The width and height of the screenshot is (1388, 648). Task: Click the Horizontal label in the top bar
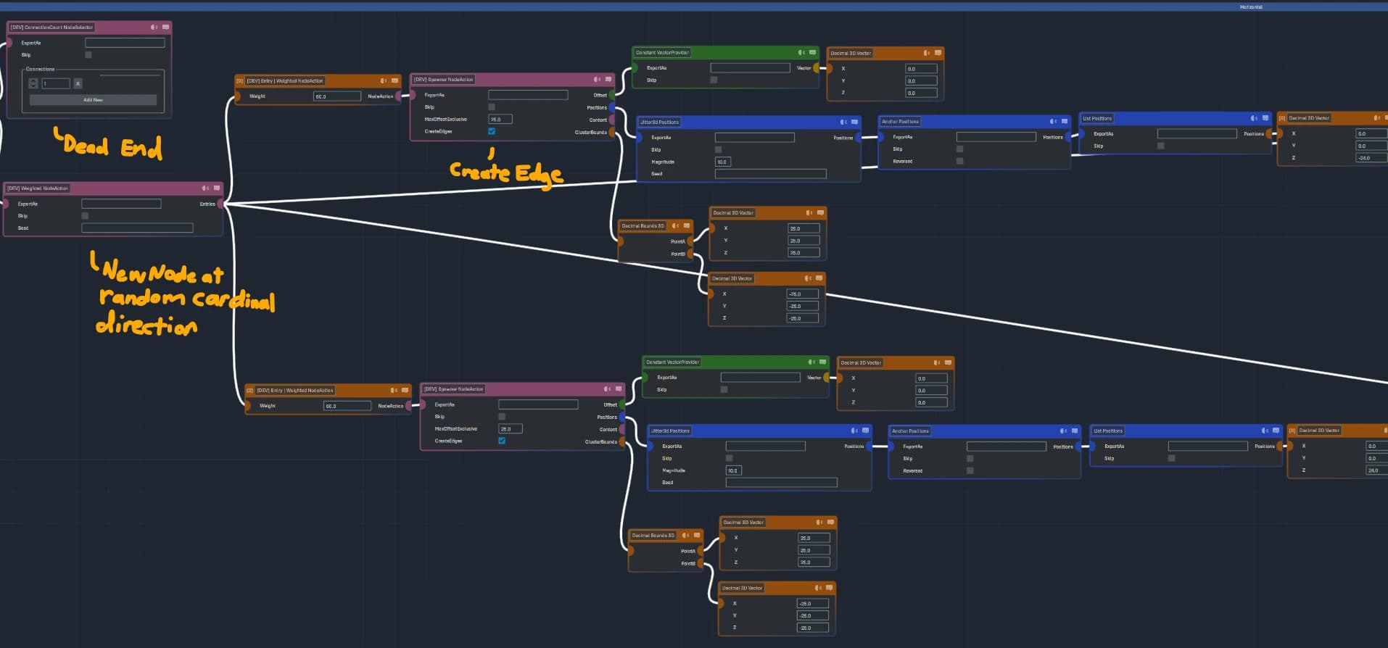tap(1251, 7)
